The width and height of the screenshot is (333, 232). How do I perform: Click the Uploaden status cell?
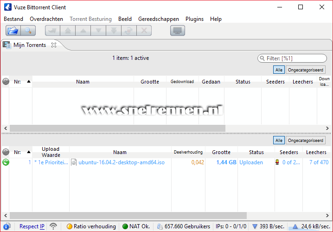(x=251, y=162)
